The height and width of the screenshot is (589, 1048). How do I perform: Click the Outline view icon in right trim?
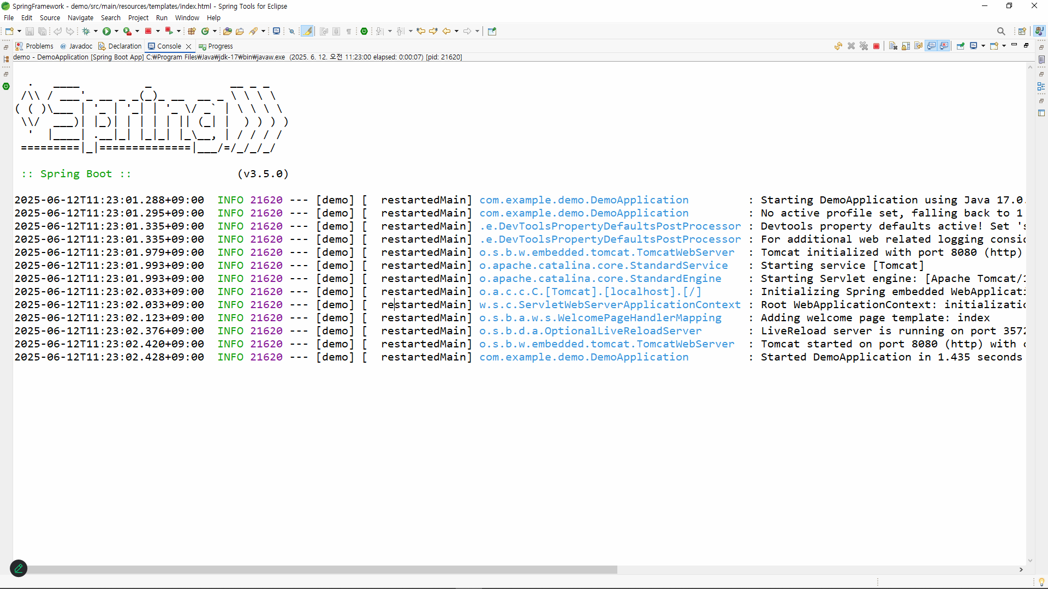(x=1041, y=86)
